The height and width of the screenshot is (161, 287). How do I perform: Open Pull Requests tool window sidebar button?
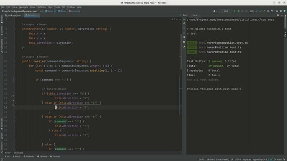pyautogui.click(x=2, y=46)
